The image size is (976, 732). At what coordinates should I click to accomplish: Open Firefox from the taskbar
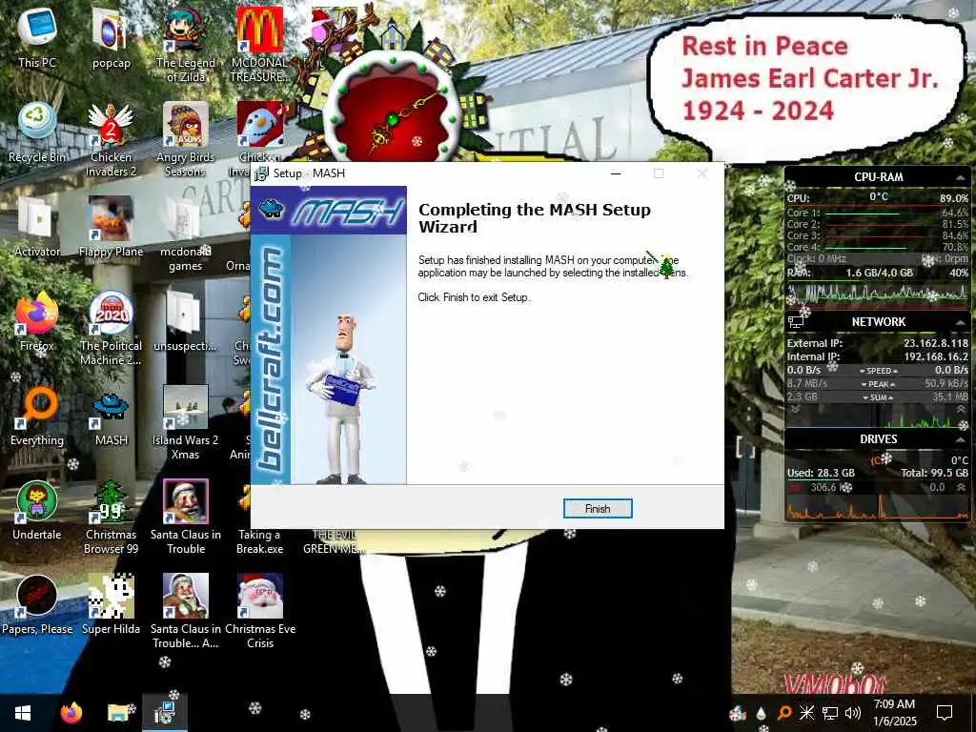(x=71, y=713)
